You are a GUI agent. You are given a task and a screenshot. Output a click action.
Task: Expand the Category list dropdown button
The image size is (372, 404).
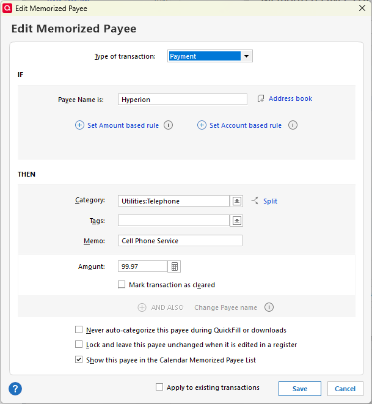click(237, 201)
